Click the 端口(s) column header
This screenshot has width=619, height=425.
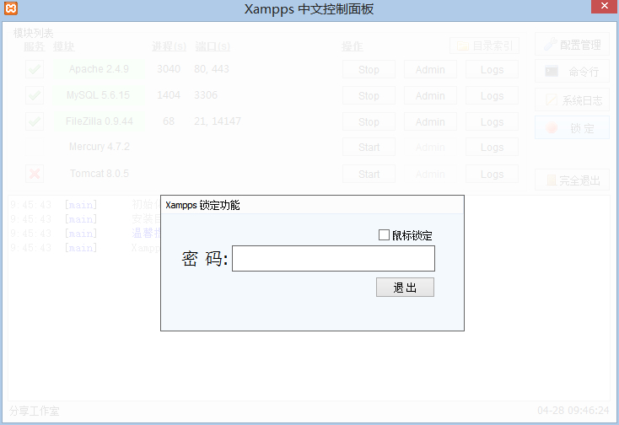tap(213, 46)
